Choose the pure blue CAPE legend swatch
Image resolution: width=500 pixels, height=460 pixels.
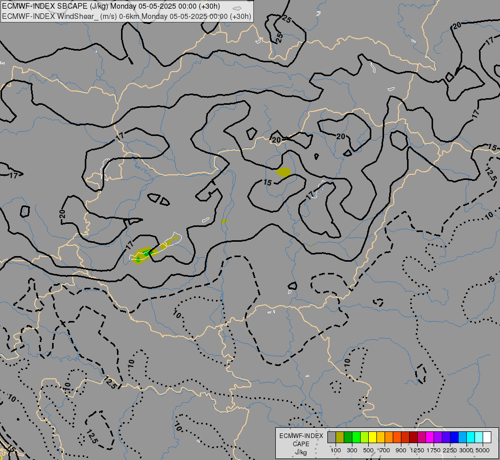coord(455,437)
